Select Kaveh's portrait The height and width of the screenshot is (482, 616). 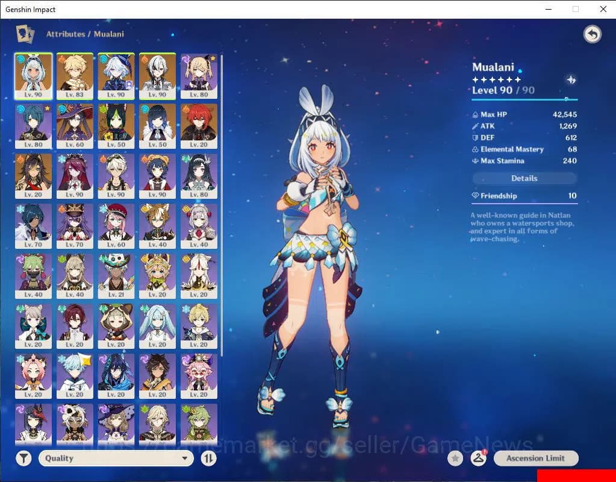(x=158, y=424)
